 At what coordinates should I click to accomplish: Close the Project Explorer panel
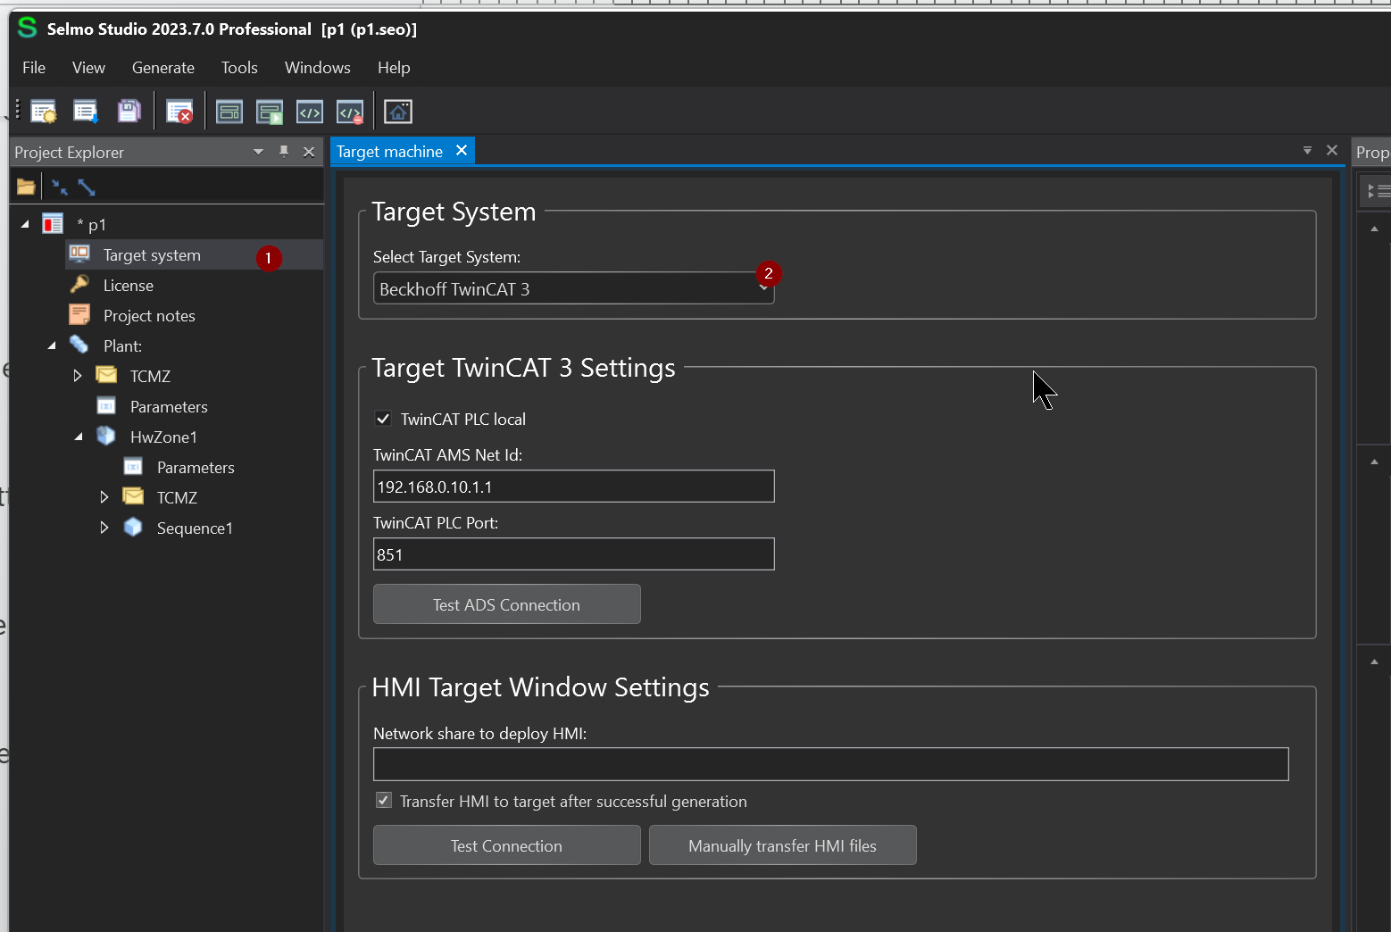coord(309,152)
